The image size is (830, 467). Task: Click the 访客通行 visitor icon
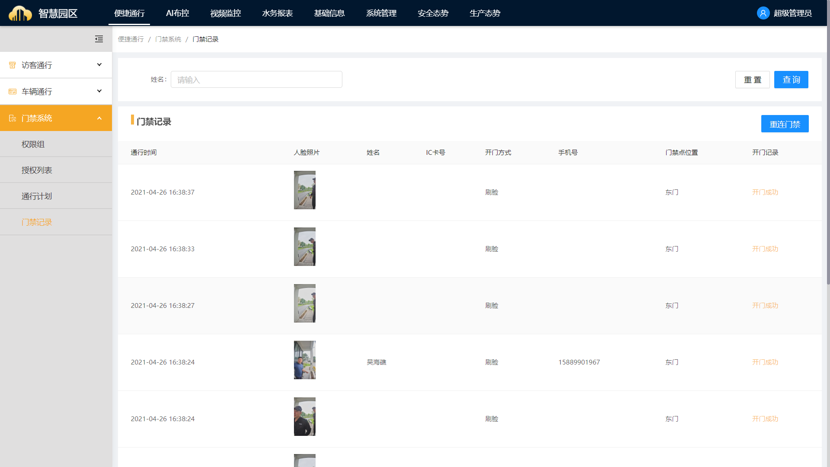pyautogui.click(x=13, y=65)
